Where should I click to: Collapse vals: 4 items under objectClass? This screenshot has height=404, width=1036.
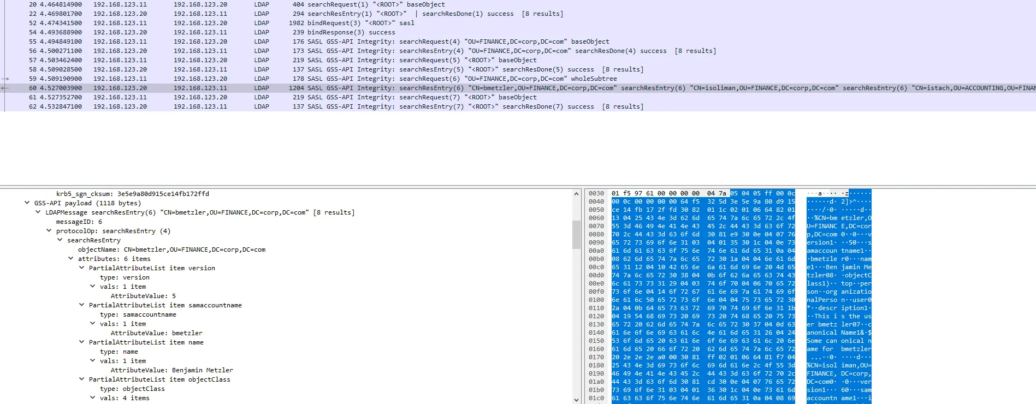(93, 398)
